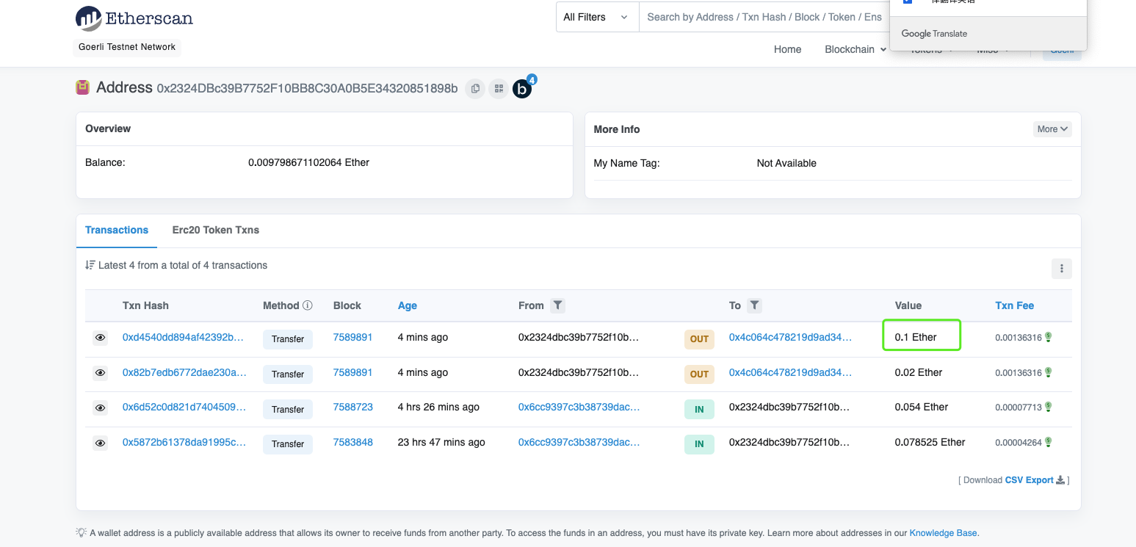This screenshot has width=1136, height=547.
Task: Click the 0.1 Ether value cell
Action: pyautogui.click(x=916, y=337)
